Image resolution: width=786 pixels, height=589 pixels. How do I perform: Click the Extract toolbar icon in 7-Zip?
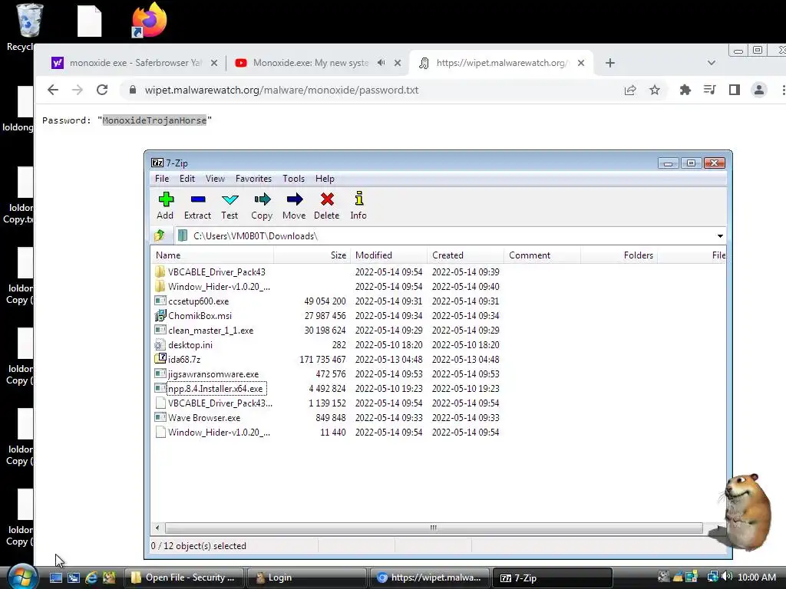tap(197, 206)
